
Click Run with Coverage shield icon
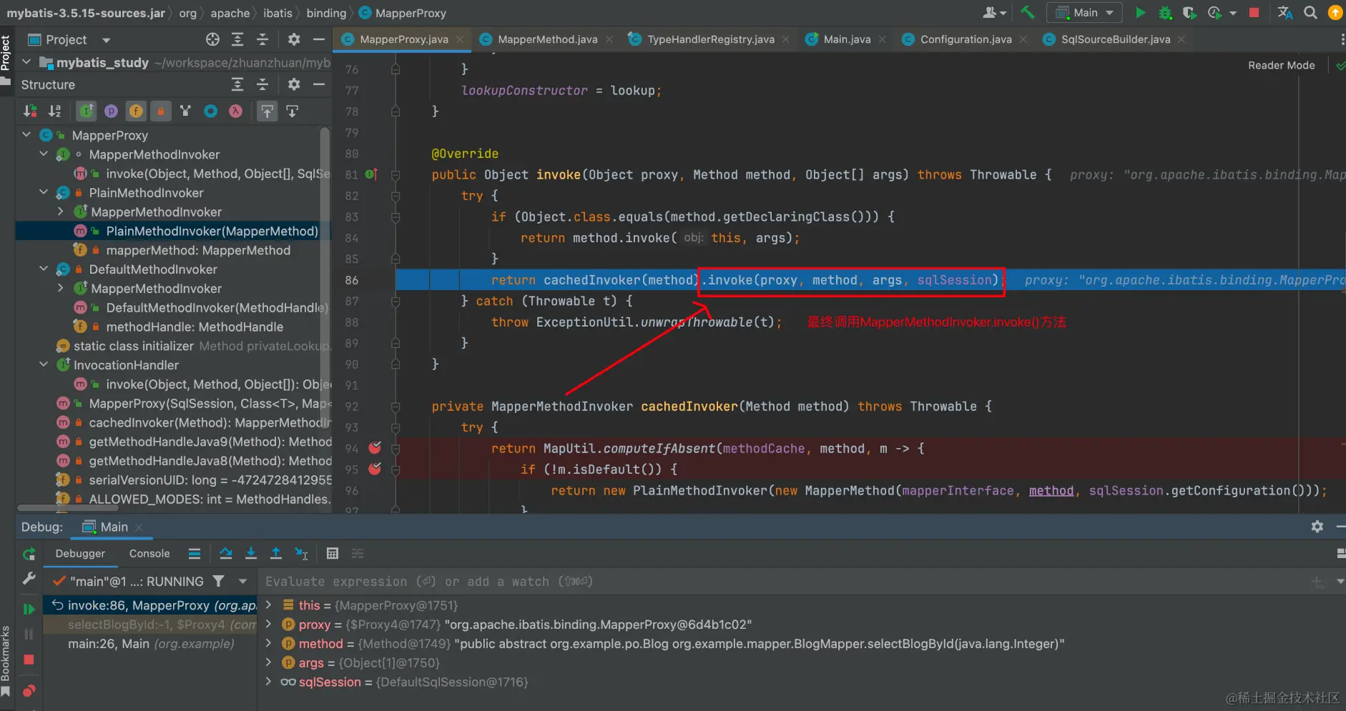[1189, 12]
